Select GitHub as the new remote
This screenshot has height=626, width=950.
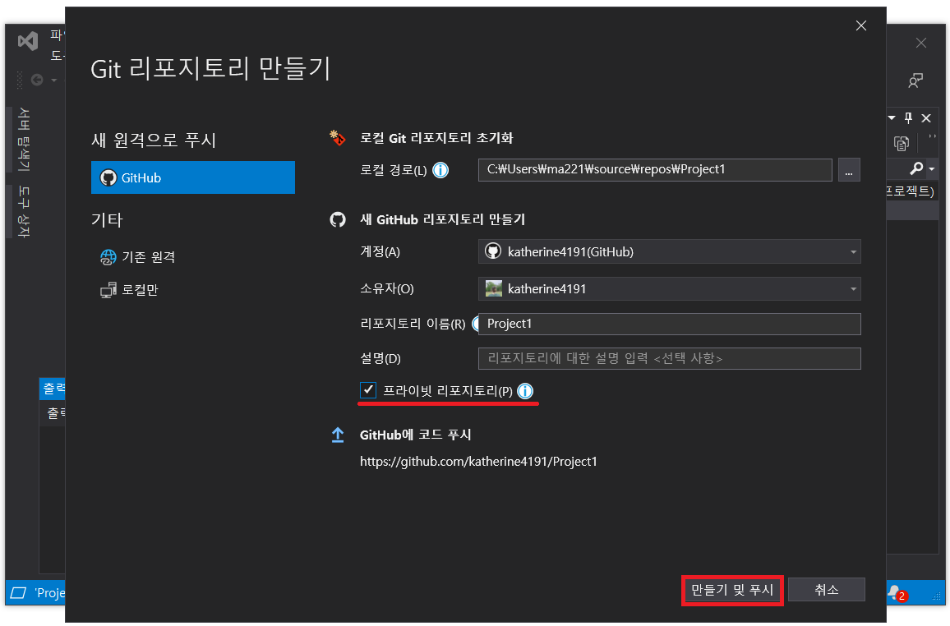[x=192, y=177]
